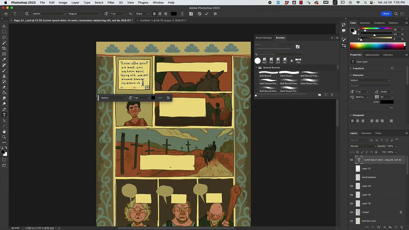This screenshot has height=230, width=409.
Task: Hide Layer 26
Action: [x=352, y=186]
